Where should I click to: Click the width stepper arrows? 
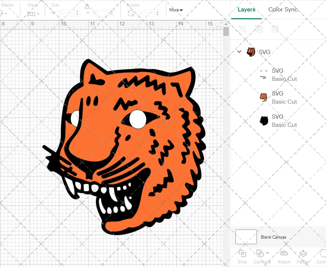point(77,13)
